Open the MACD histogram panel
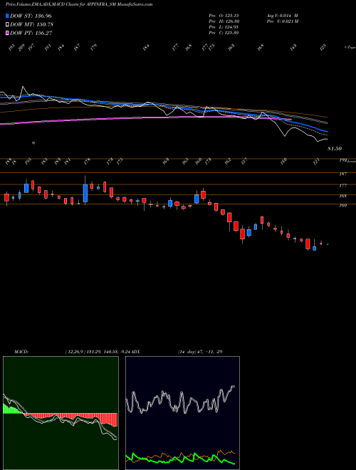The height and width of the screenshot is (470, 356). (61, 413)
